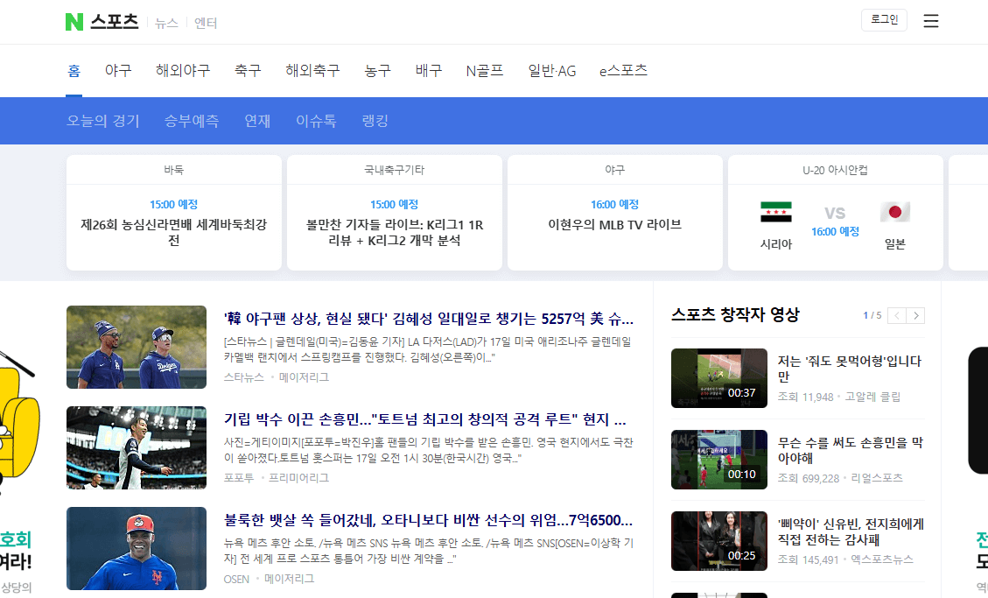Open the 뉴스 header link

[x=166, y=24]
